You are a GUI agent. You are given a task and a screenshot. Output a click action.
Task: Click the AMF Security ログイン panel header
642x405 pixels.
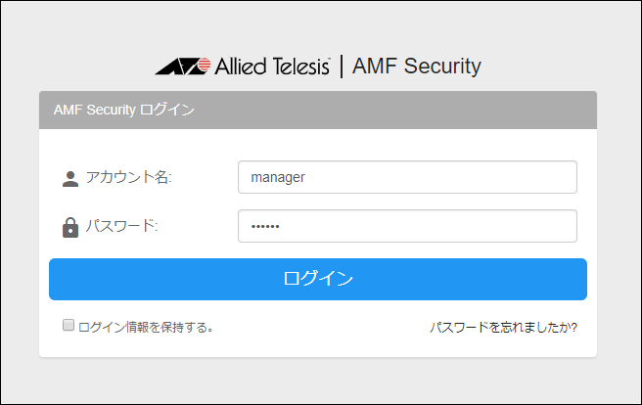pos(124,110)
